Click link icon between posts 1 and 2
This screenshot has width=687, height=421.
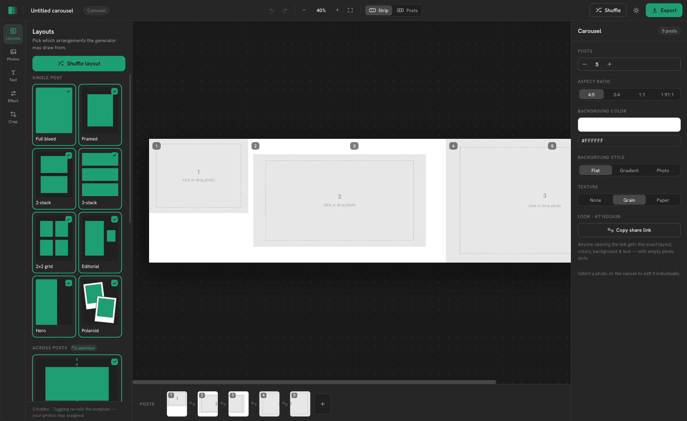pos(192,404)
